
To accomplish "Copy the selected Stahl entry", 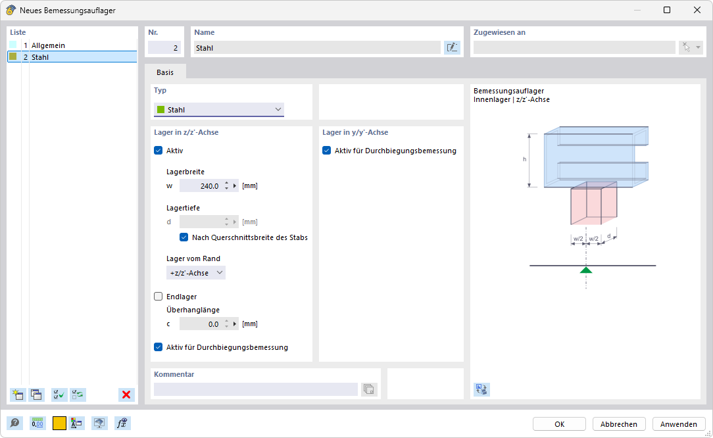I will [x=36, y=395].
